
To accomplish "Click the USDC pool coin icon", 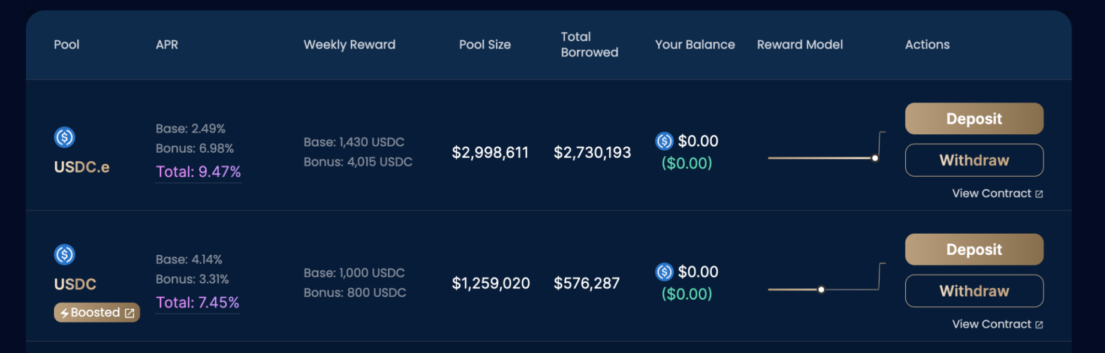I will (x=65, y=255).
